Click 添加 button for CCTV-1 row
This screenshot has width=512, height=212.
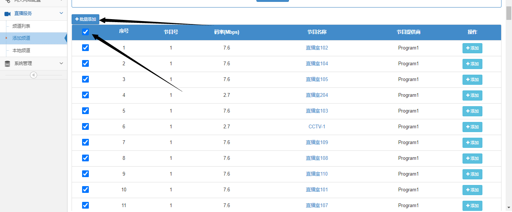(472, 127)
